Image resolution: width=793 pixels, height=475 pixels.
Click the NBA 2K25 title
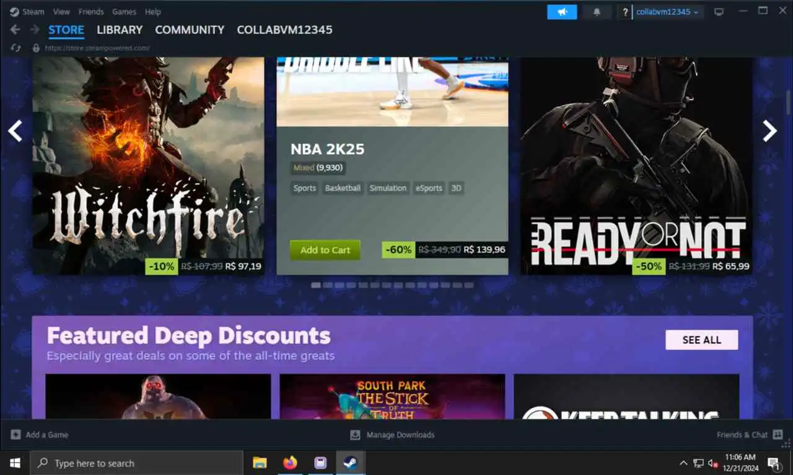pos(327,149)
